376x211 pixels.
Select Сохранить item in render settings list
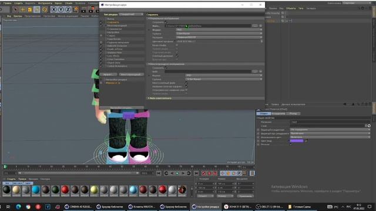point(113,22)
